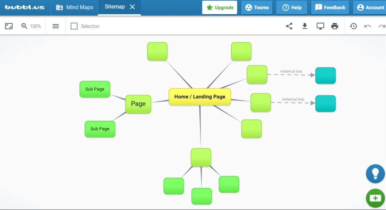Open the Mind Maps tab
Viewport: 386px width, 210px height.
75,8
